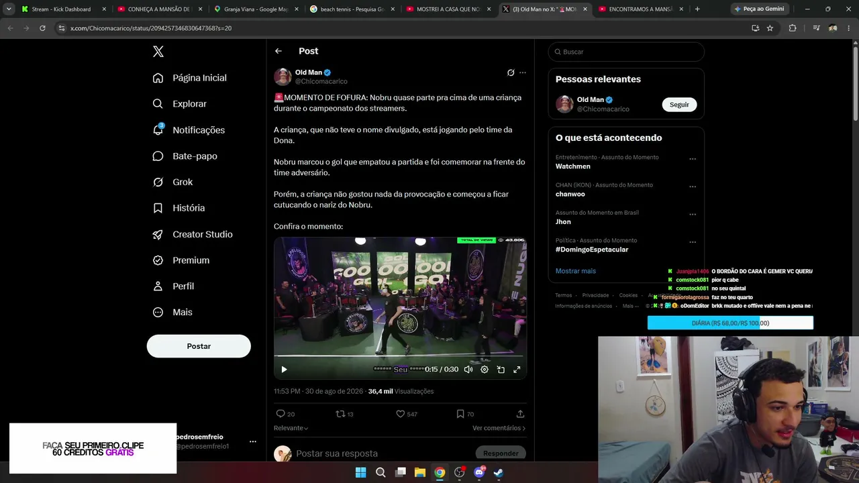This screenshot has height=483, width=859.
Task: Like the post with the heart icon
Action: point(401,414)
